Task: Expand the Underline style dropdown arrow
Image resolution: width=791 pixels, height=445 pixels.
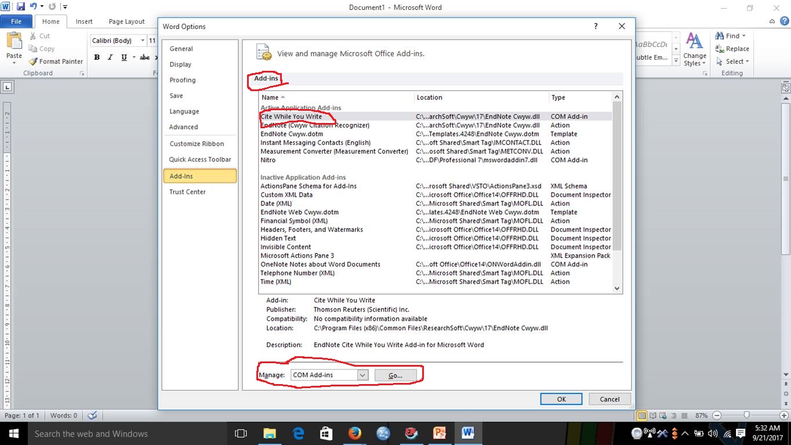Action: pos(133,57)
